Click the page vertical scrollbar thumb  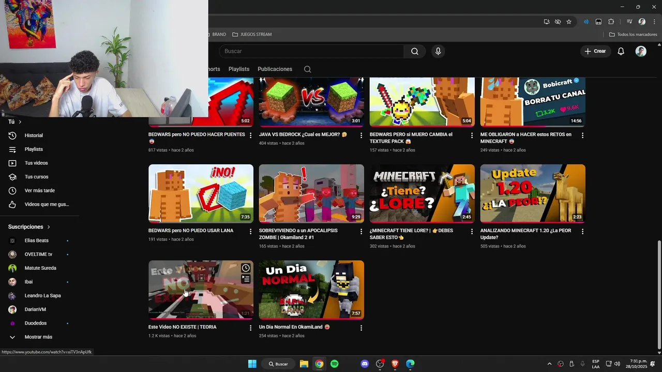coord(658,295)
